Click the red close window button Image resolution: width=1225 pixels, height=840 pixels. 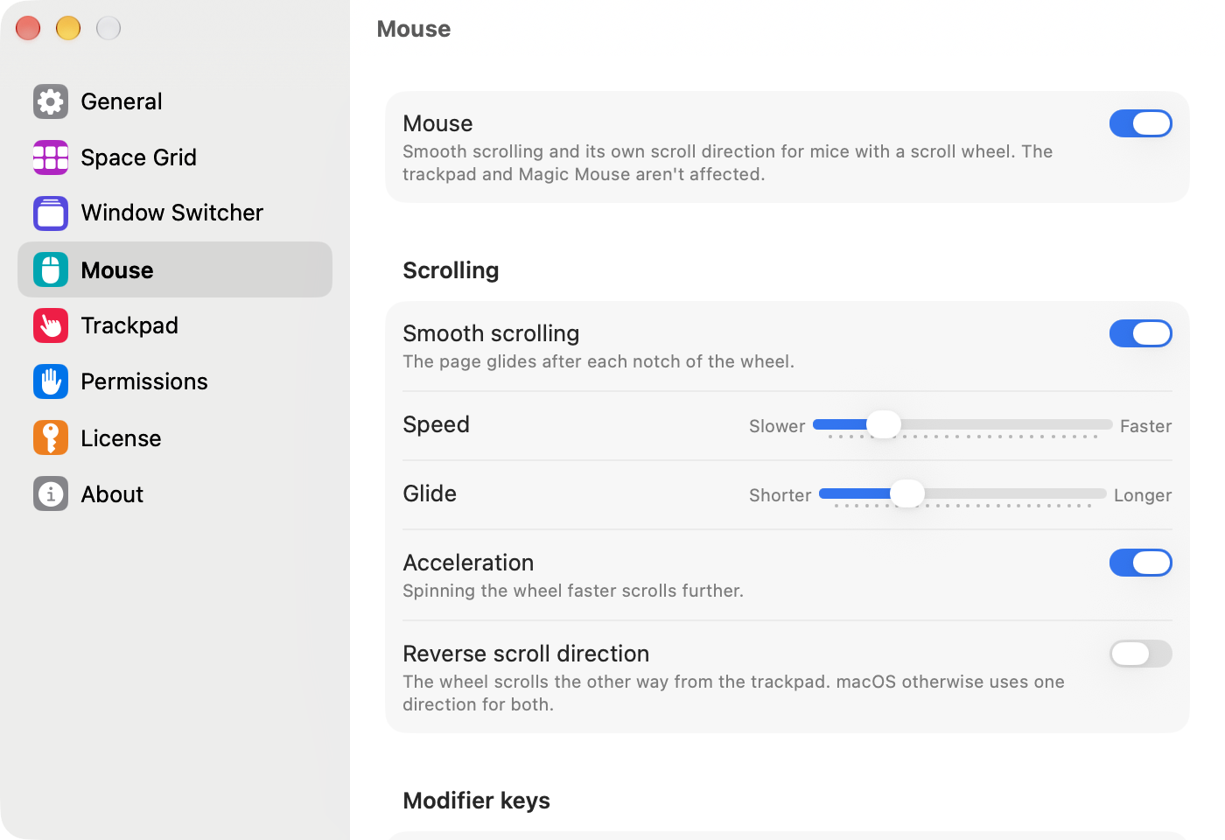pyautogui.click(x=28, y=28)
